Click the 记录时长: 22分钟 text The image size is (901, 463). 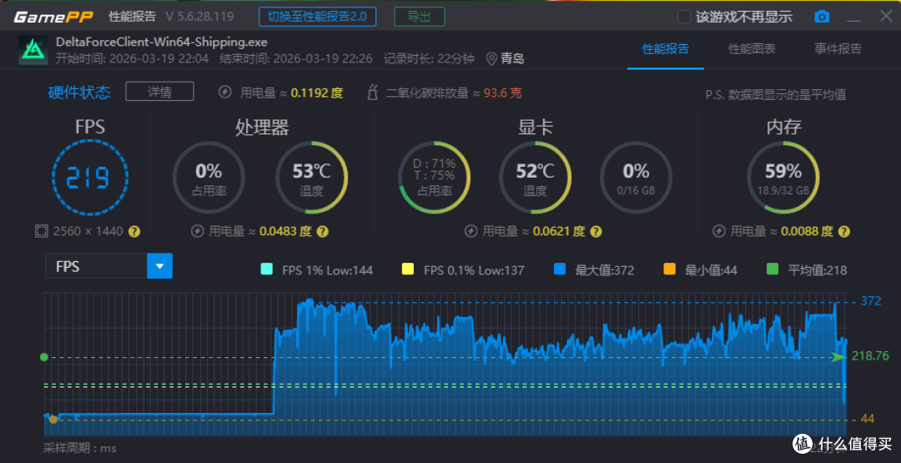click(429, 58)
